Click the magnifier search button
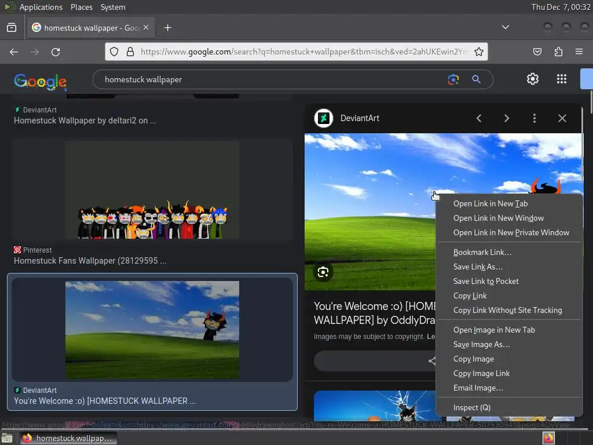The width and height of the screenshot is (593, 445). 476,79
